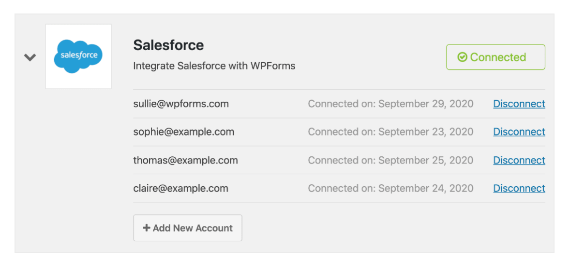The height and width of the screenshot is (274, 570).
Task: Click the Salesforce cloud logo
Action: [x=78, y=56]
